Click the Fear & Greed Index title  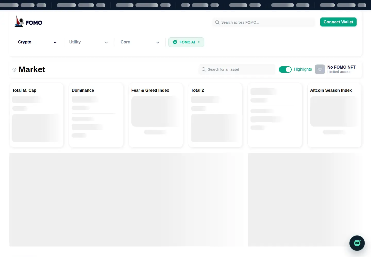tap(150, 90)
